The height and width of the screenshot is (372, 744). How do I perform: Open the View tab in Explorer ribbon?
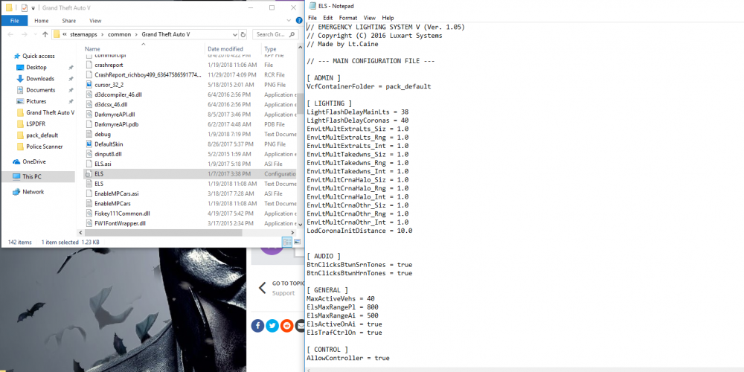(95, 20)
